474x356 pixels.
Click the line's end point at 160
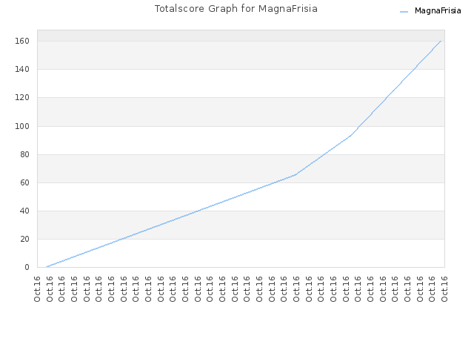point(441,41)
